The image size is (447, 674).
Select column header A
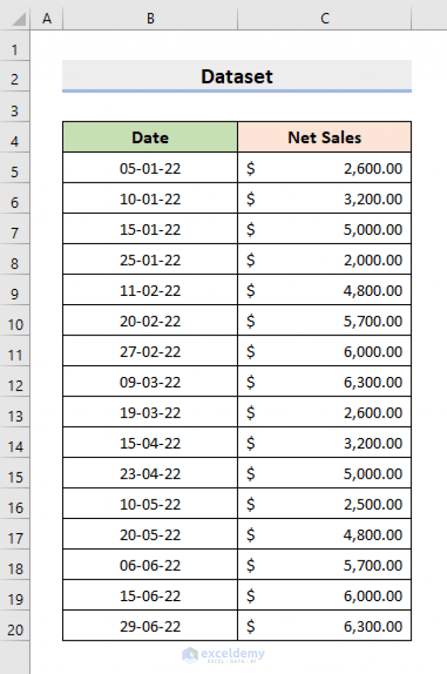47,18
